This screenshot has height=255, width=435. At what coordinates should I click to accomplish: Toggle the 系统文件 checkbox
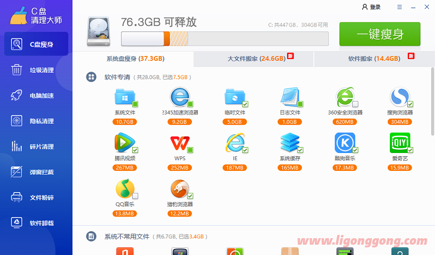point(135,104)
